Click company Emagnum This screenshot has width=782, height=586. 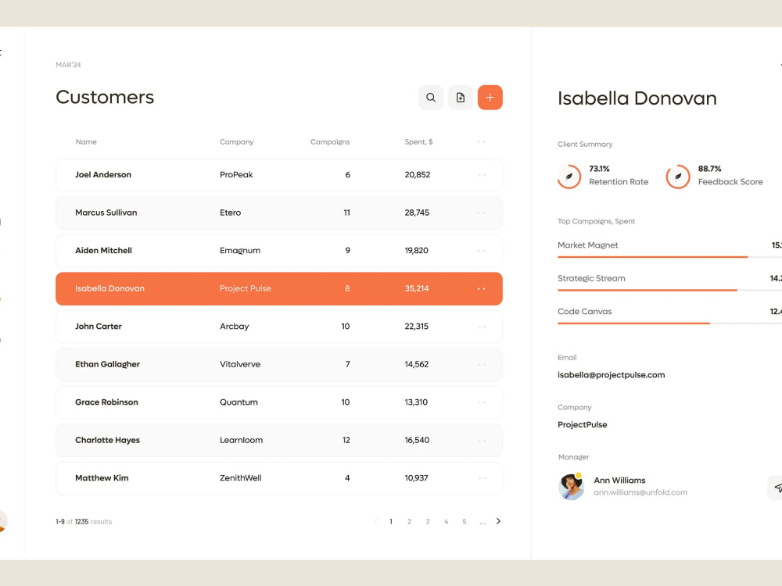pyautogui.click(x=240, y=251)
